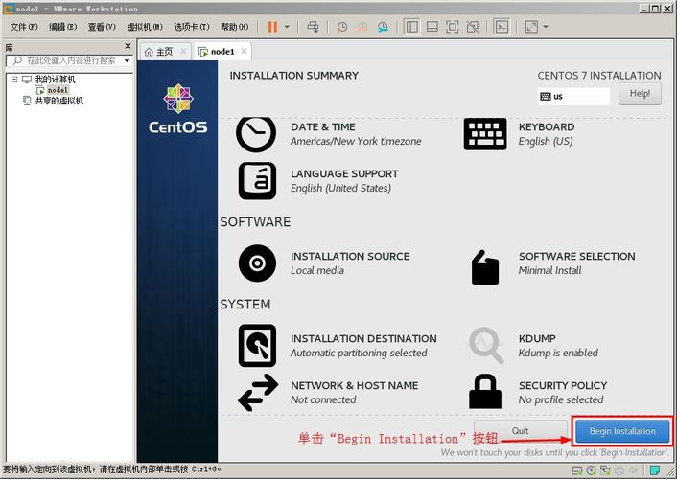This screenshot has height=479, width=677.
Task: Open the snapshot manager wrench-clock icon
Action: 383,27
